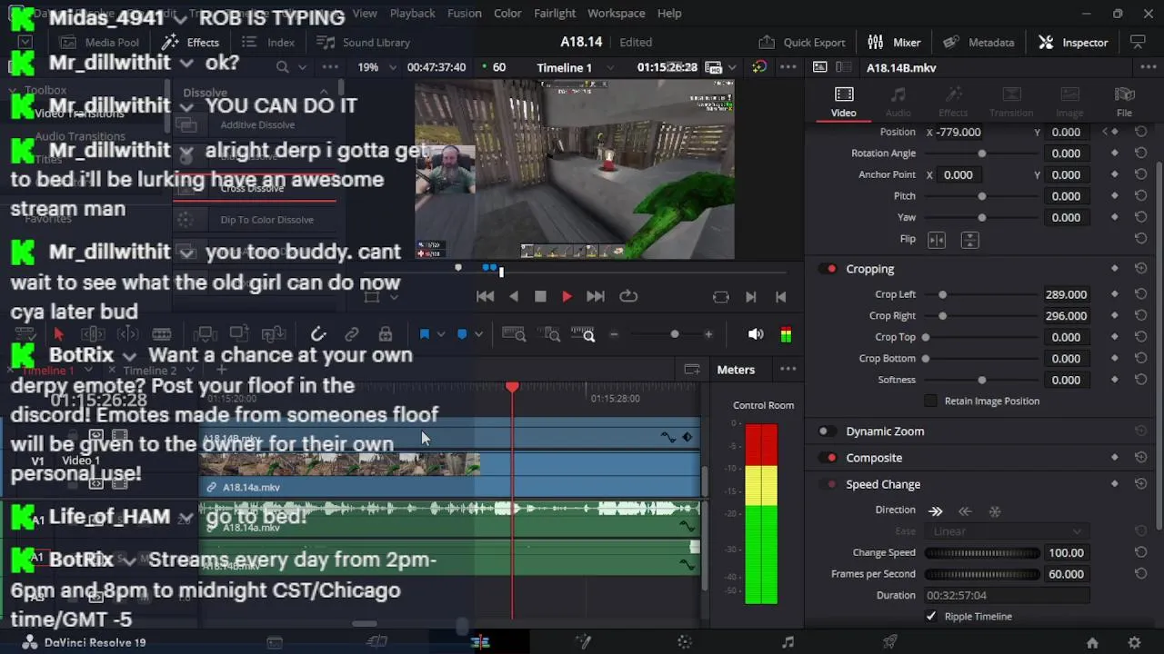Viewport: 1164px width, 654px height.
Task: Open the Mixer panel
Action: point(894,42)
